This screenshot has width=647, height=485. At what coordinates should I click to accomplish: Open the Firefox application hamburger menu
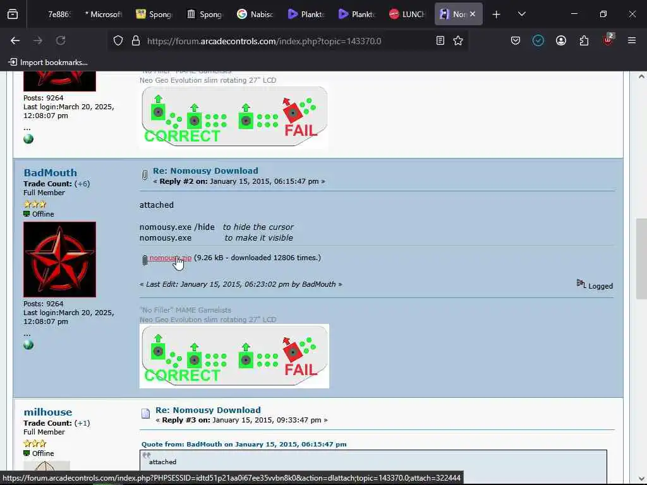632,40
